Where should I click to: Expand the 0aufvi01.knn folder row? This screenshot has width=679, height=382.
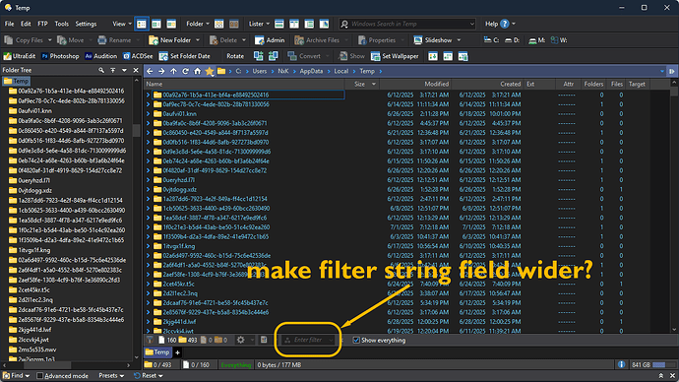click(x=148, y=114)
